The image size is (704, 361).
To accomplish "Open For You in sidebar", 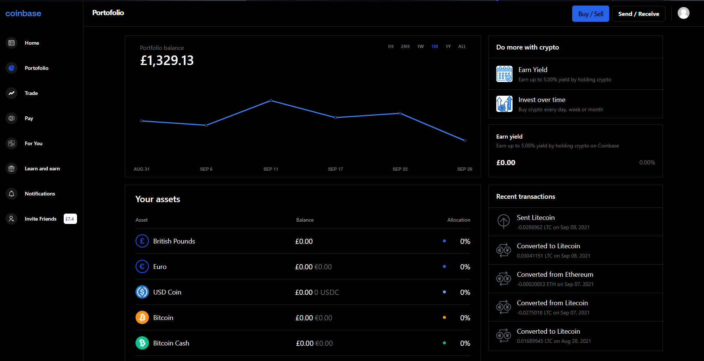I will (34, 143).
